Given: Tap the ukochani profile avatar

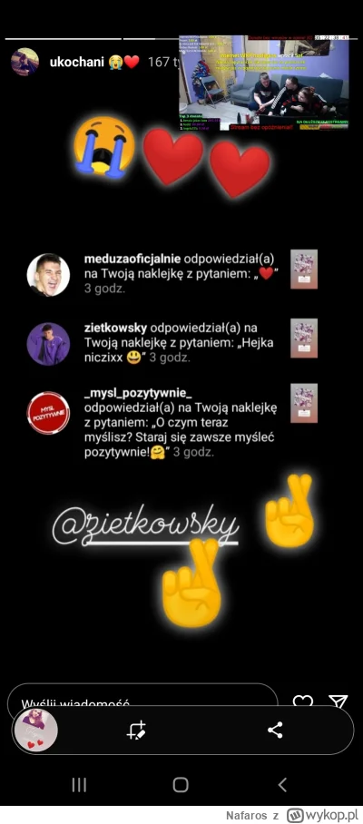Looking at the screenshot, I should (x=25, y=62).
